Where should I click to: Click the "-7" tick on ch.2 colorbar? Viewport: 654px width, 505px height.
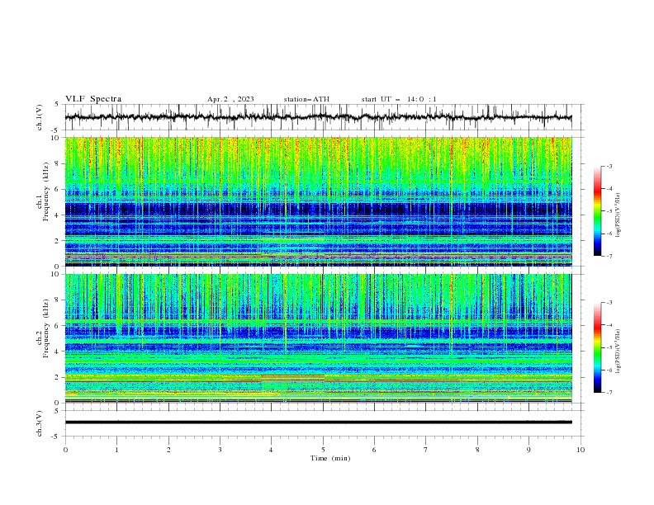click(609, 393)
